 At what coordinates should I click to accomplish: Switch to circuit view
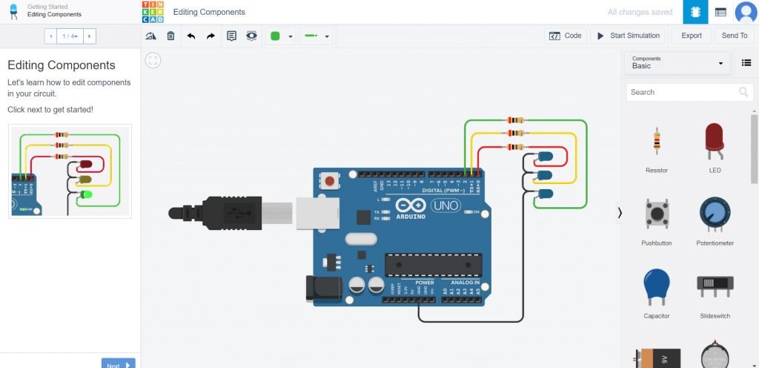pyautogui.click(x=695, y=12)
